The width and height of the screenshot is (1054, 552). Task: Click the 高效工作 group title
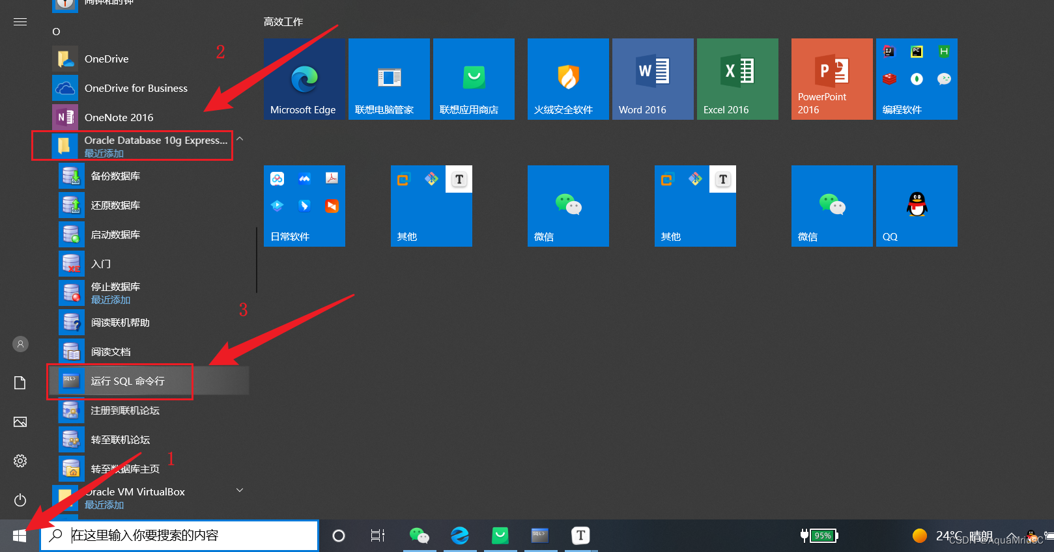[x=283, y=21]
